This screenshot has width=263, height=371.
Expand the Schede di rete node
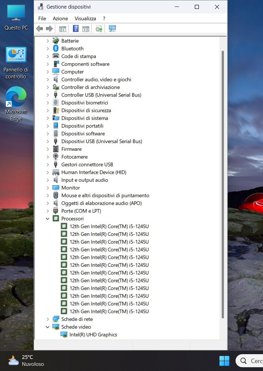coord(48,319)
